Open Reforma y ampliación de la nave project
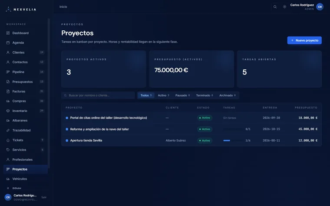The width and height of the screenshot is (330, 206). (99, 129)
